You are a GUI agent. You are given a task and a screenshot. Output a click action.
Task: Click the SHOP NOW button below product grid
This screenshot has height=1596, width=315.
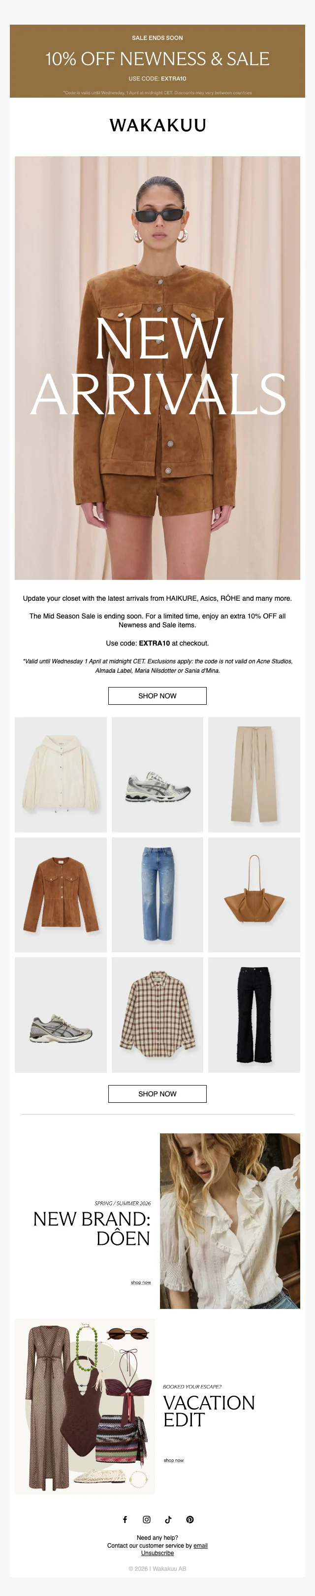(x=157, y=1093)
